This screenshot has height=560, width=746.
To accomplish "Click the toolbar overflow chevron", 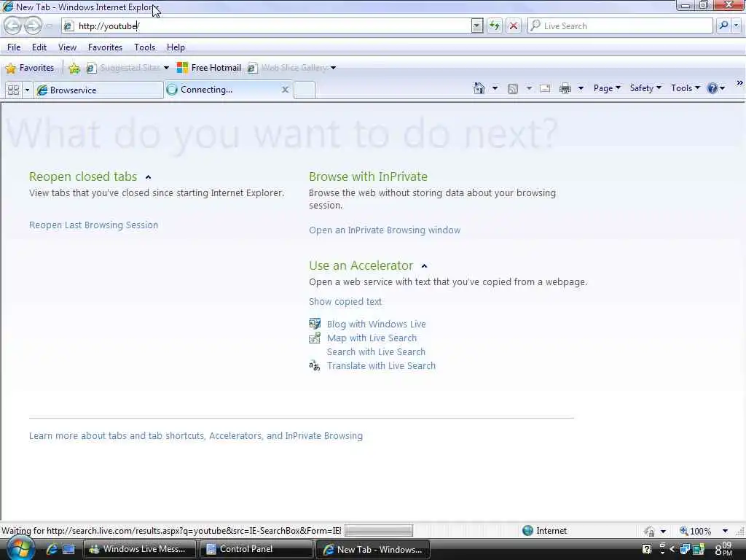I will 739,83.
